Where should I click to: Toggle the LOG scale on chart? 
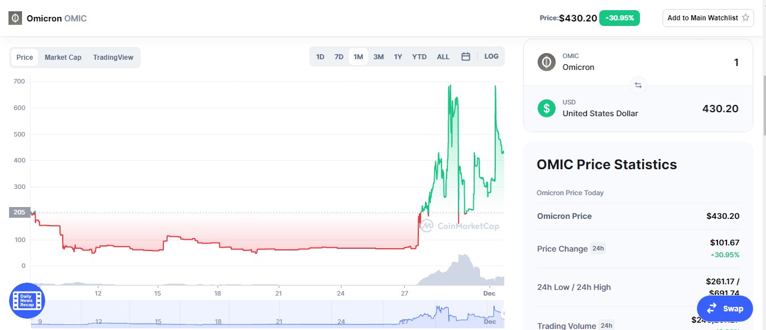click(491, 56)
